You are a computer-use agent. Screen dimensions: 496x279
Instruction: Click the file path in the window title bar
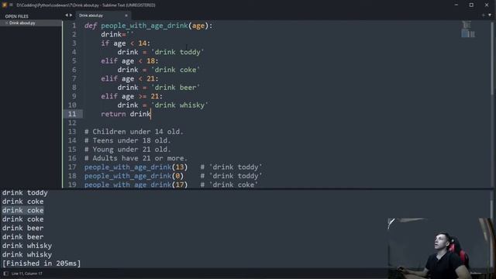(x=86, y=5)
